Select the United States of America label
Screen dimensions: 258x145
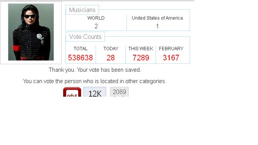(157, 18)
